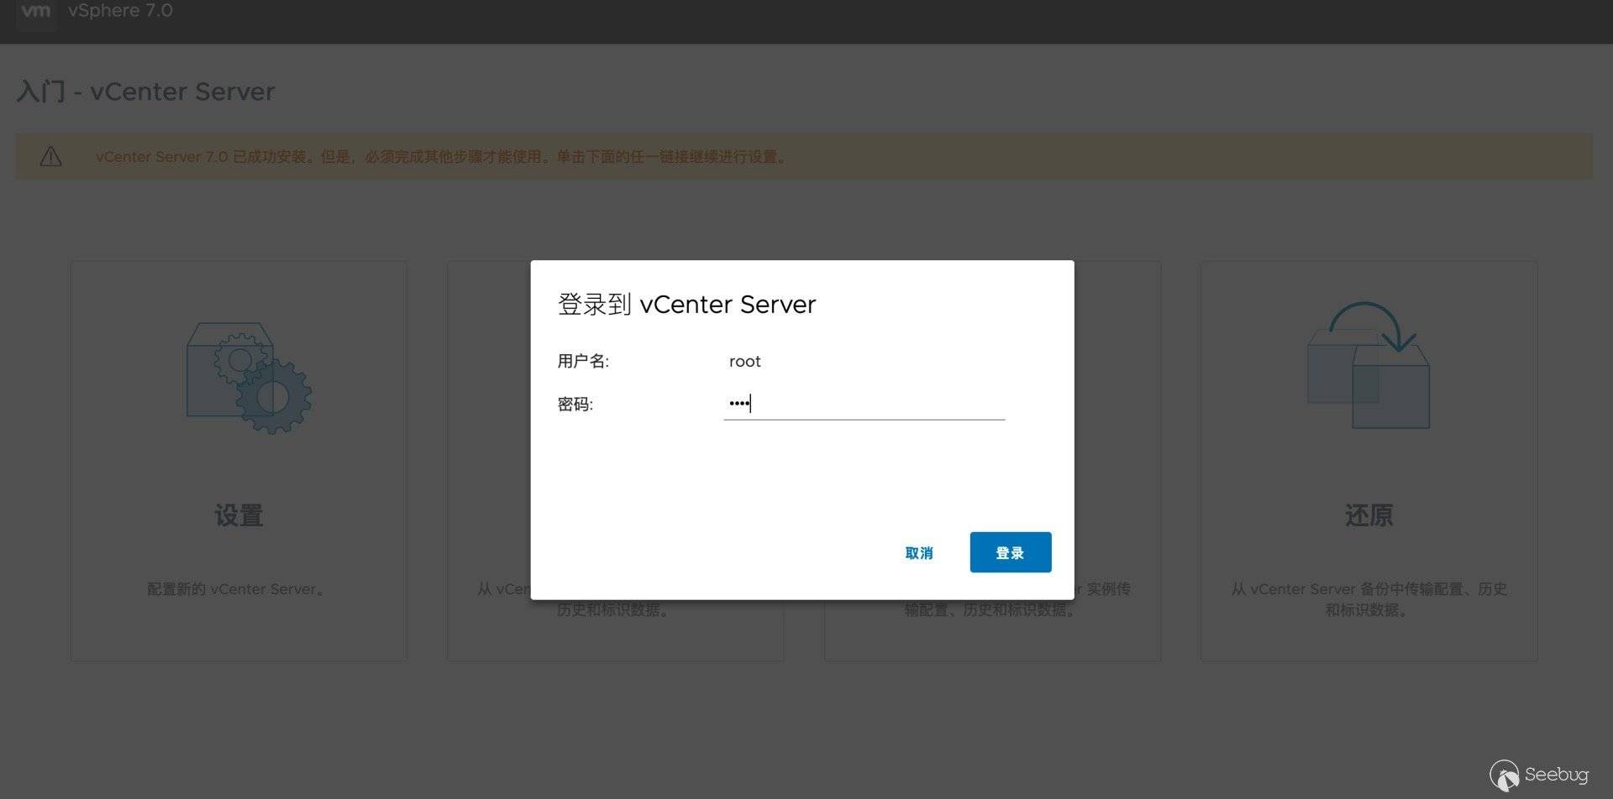Click the 设置 gears setup icon
Image resolution: width=1613 pixels, height=799 pixels.
(x=249, y=378)
